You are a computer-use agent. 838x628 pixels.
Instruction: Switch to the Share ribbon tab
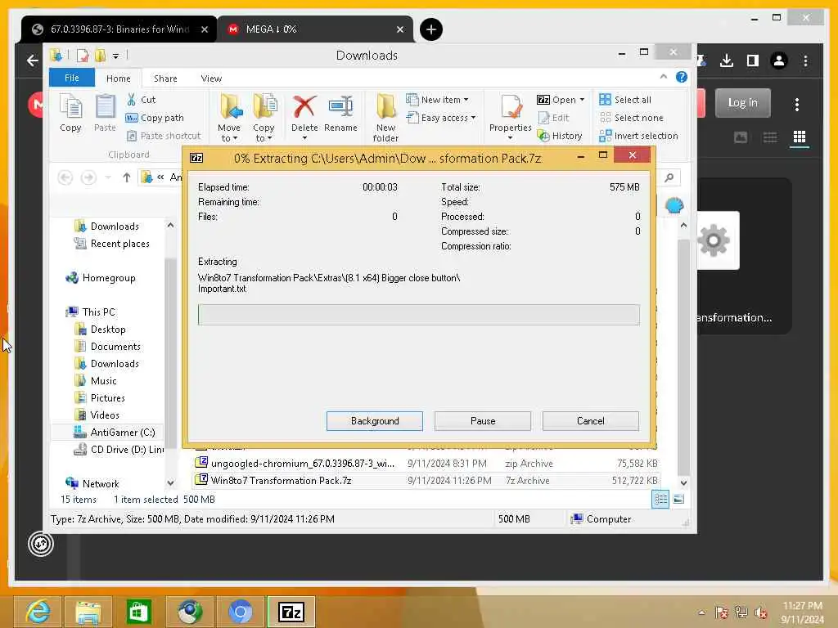tap(165, 78)
